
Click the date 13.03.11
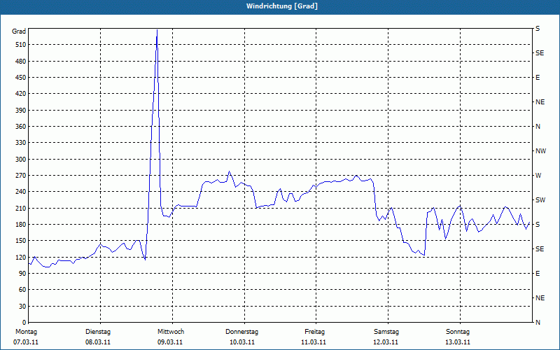pyautogui.click(x=458, y=342)
